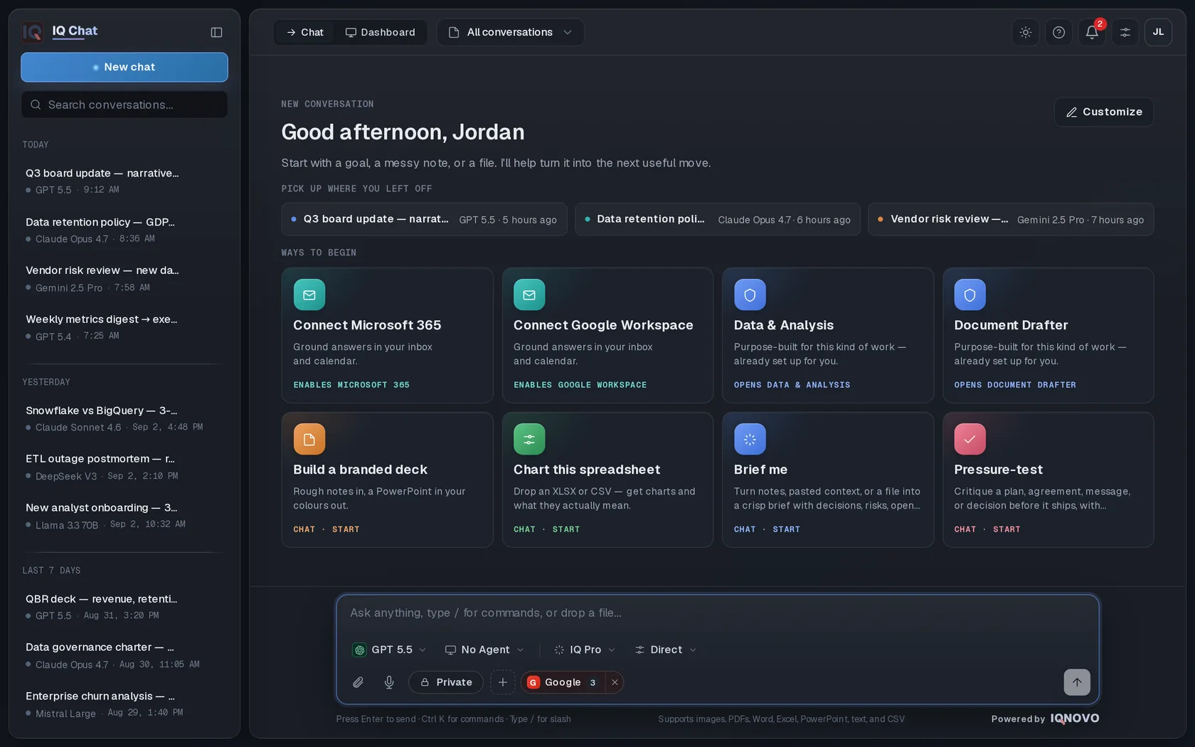Click the Connect Microsoft 365 mail icon
Image resolution: width=1195 pixels, height=747 pixels.
(x=309, y=295)
